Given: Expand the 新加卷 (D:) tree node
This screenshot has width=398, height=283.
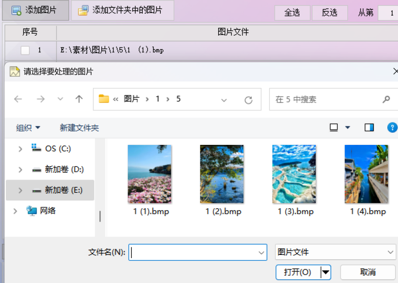Looking at the screenshot, I should pos(20,170).
